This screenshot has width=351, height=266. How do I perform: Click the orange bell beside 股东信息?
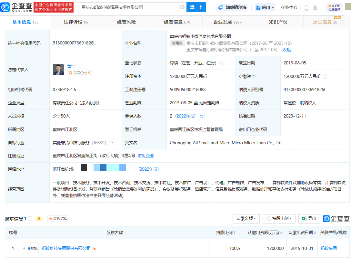(39, 219)
